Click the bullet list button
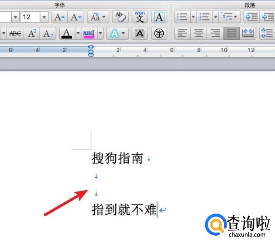The height and width of the screenshot is (247, 275). (183, 17)
